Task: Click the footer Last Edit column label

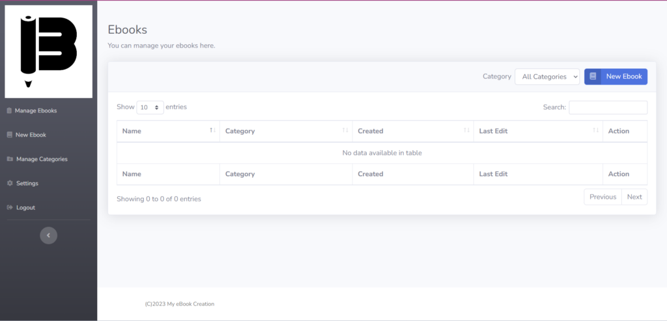Action: [x=493, y=174]
